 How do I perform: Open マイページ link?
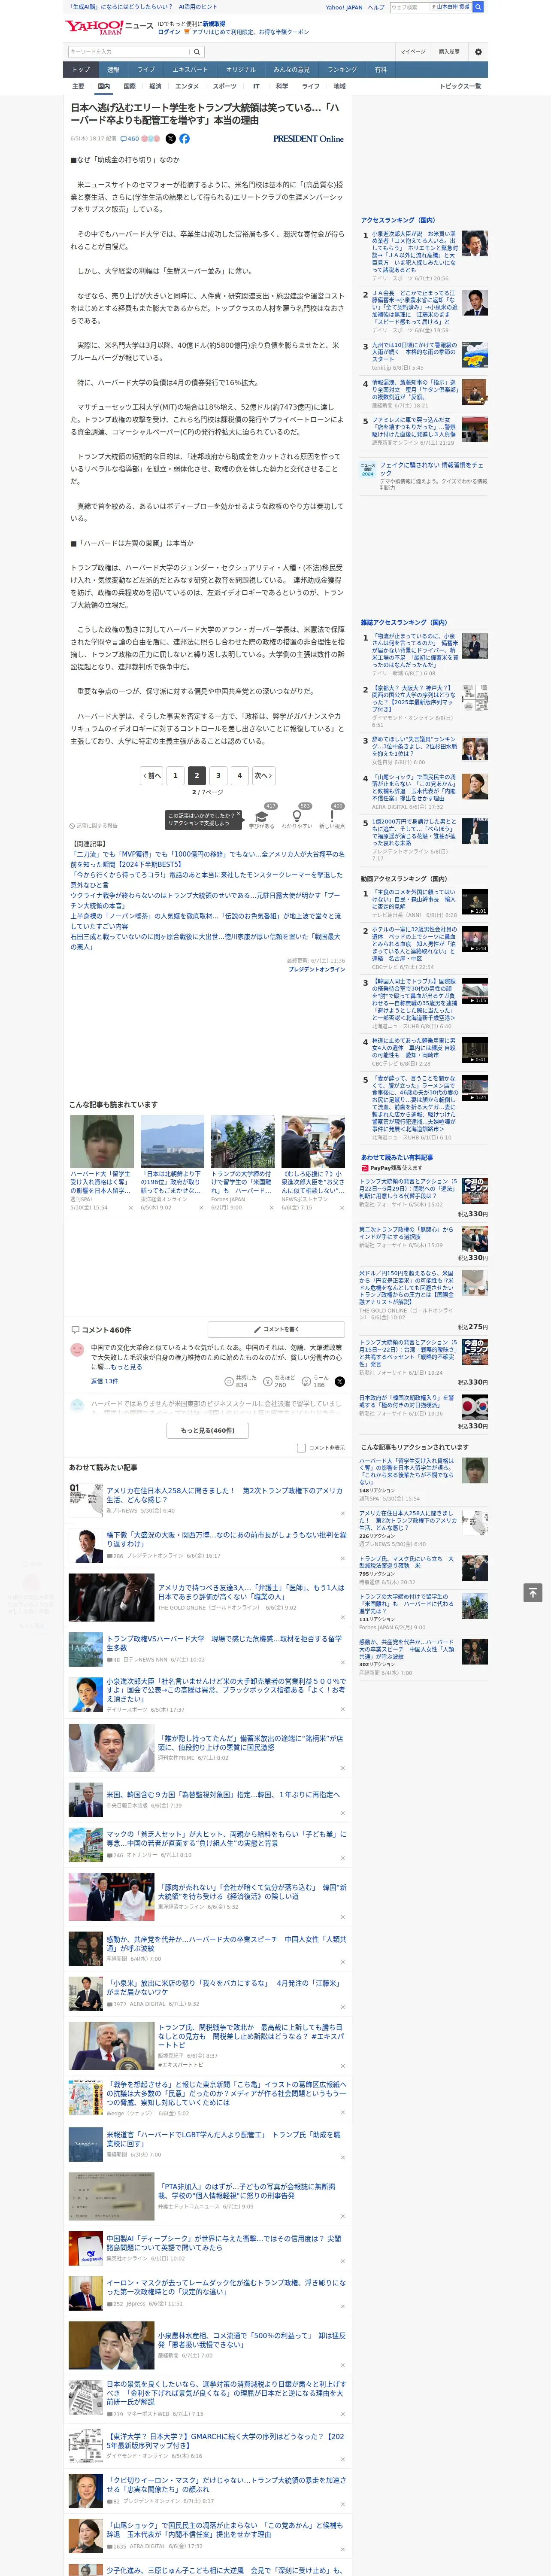tap(413, 52)
